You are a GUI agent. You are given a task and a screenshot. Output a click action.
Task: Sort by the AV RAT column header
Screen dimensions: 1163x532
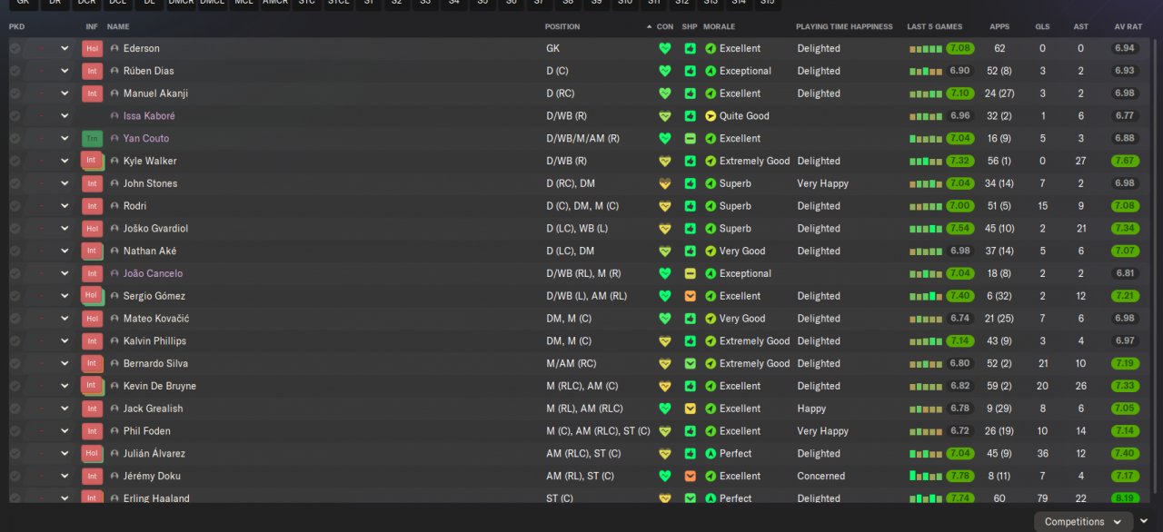(x=1128, y=27)
